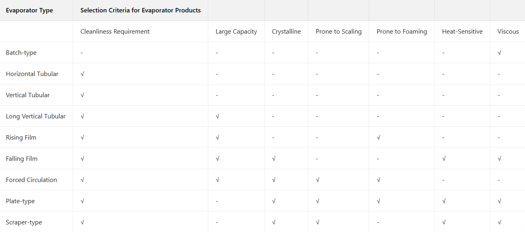Image resolution: width=525 pixels, height=232 pixels.
Task: Select the Large Capacity column label
Action: click(x=236, y=32)
